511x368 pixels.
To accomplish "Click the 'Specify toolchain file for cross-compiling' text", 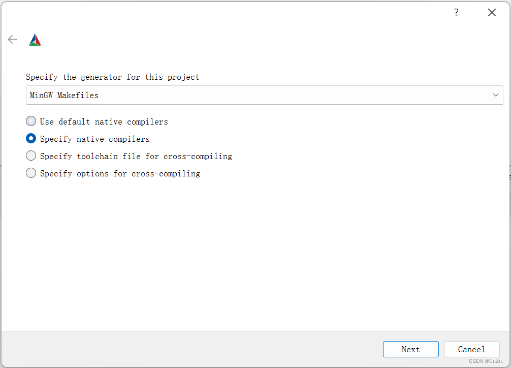I will click(136, 157).
